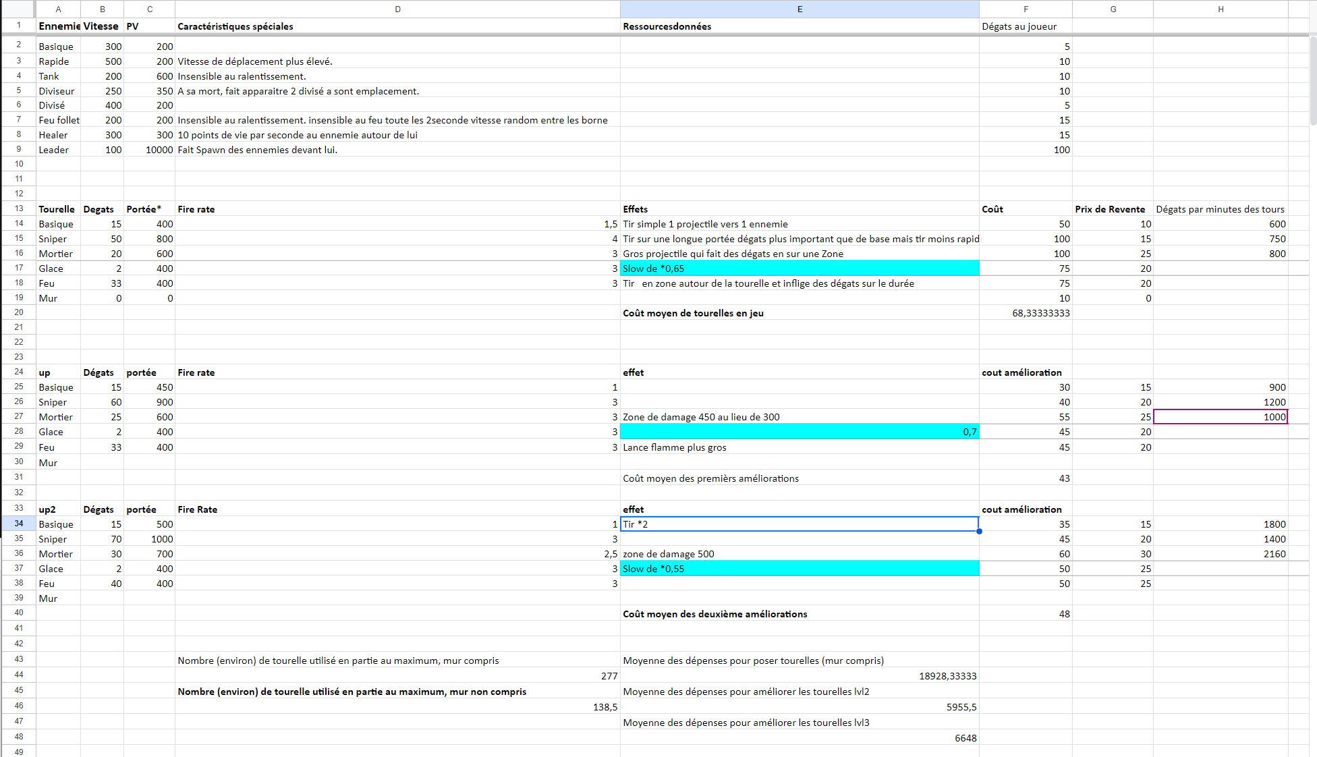The height and width of the screenshot is (757, 1317).
Task: Select column H header
Action: [x=1221, y=9]
